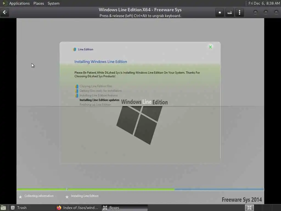Viewport: 281px width, 211px height.
Task: Open the Applications menu
Action: [x=19, y=3]
